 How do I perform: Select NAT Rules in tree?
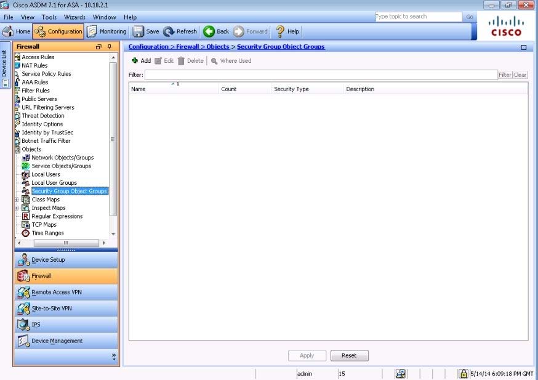tap(34, 65)
